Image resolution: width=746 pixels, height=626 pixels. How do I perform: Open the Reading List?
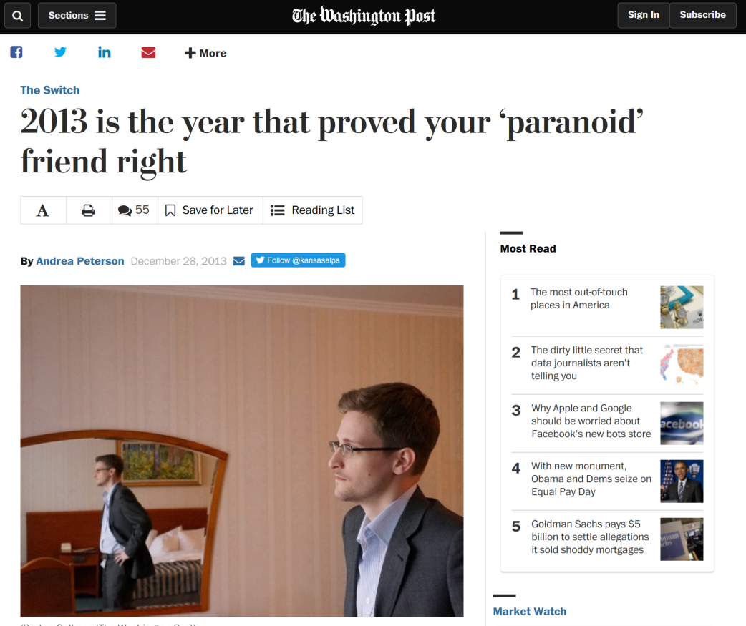(313, 210)
